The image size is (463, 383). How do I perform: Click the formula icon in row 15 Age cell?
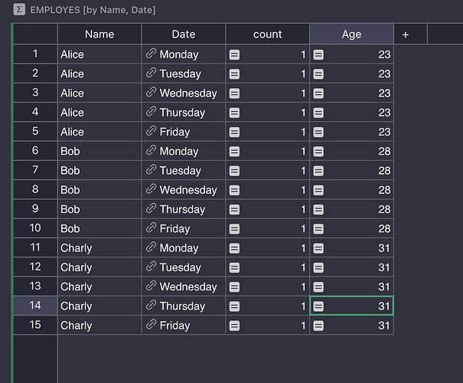click(319, 326)
